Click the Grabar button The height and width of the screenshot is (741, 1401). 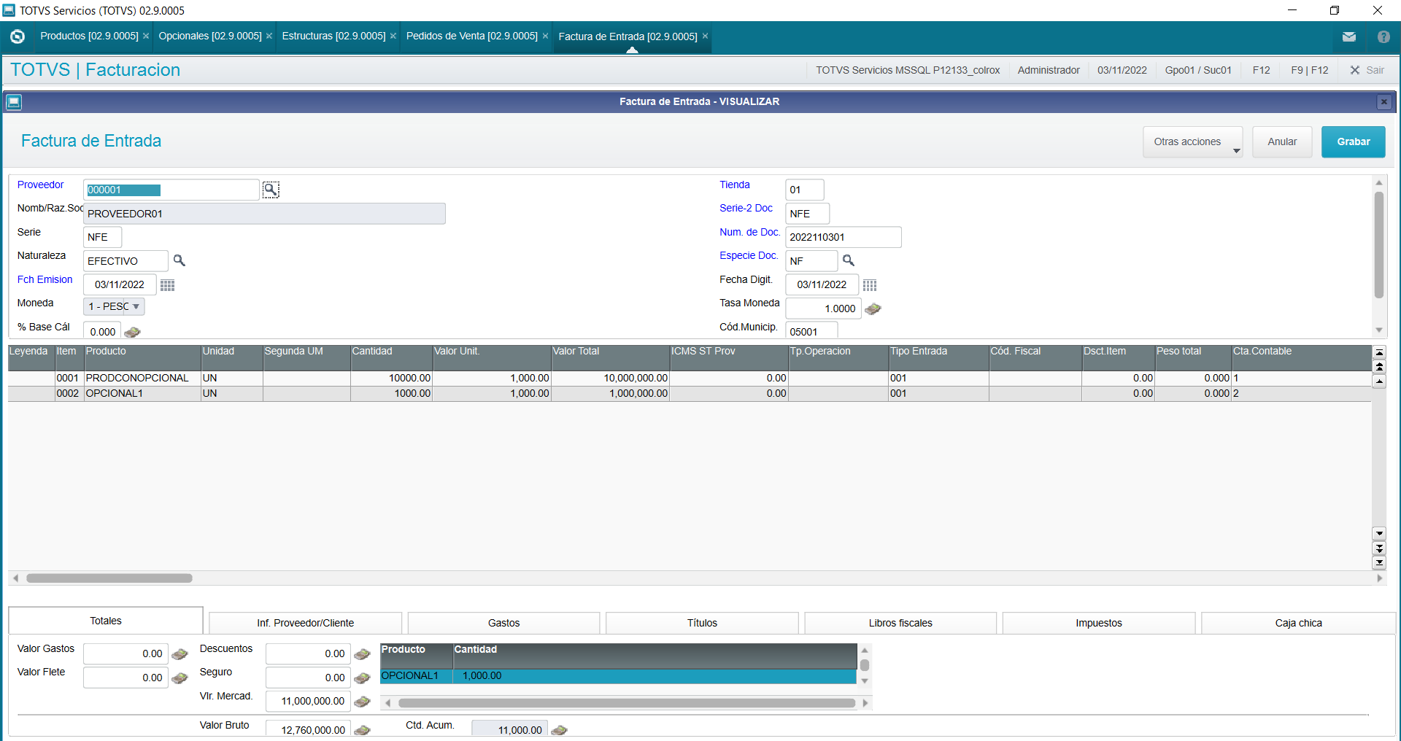point(1354,142)
